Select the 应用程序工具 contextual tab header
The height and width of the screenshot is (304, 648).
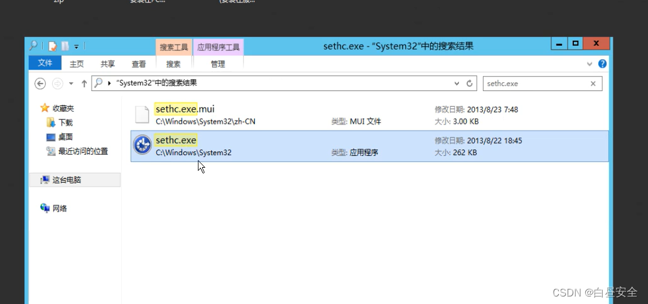219,47
